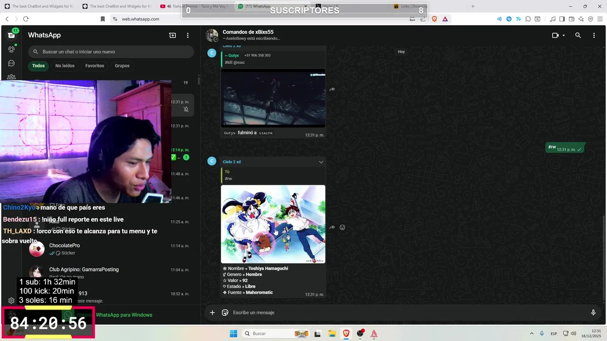
Task: Focus the Escribe un mensaje field
Action: coord(408,313)
